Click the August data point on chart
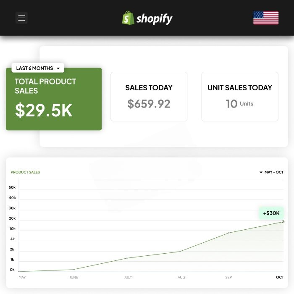Image resolution: width=294 pixels, height=294 pixels. 180,252
